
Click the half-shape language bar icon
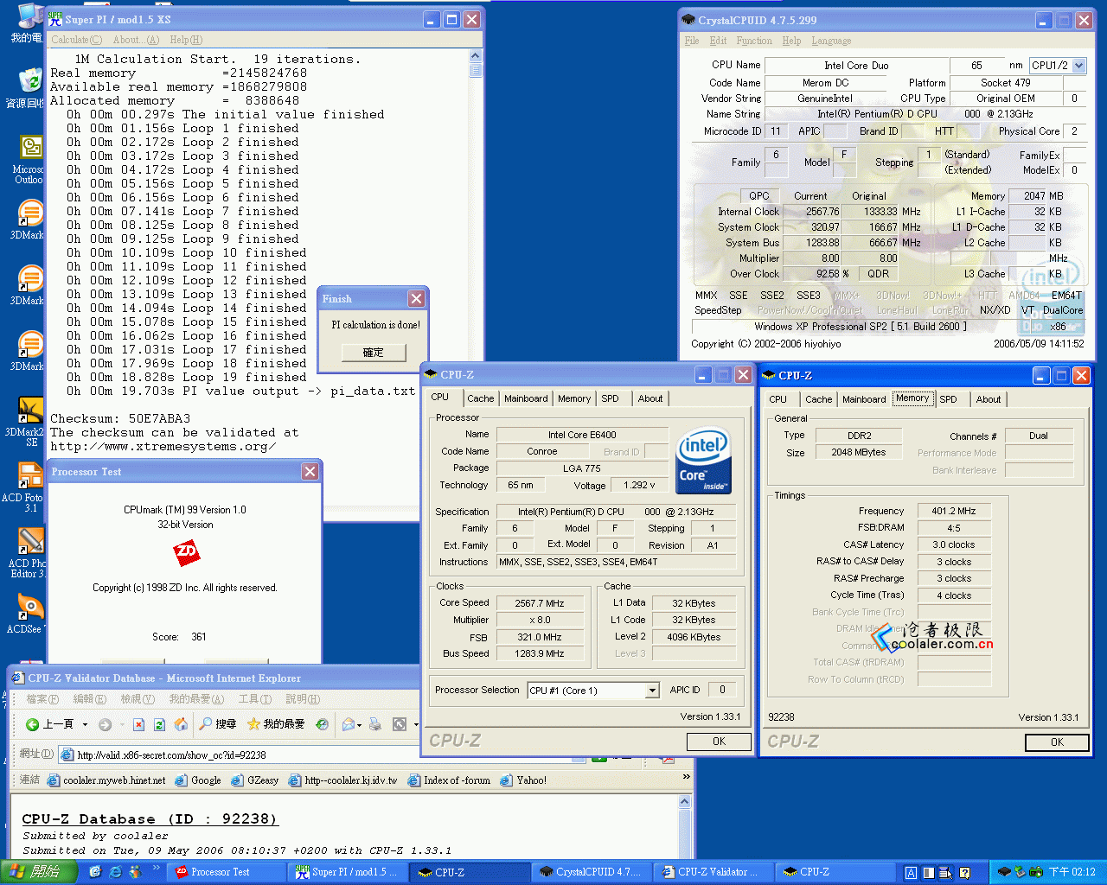pos(928,873)
